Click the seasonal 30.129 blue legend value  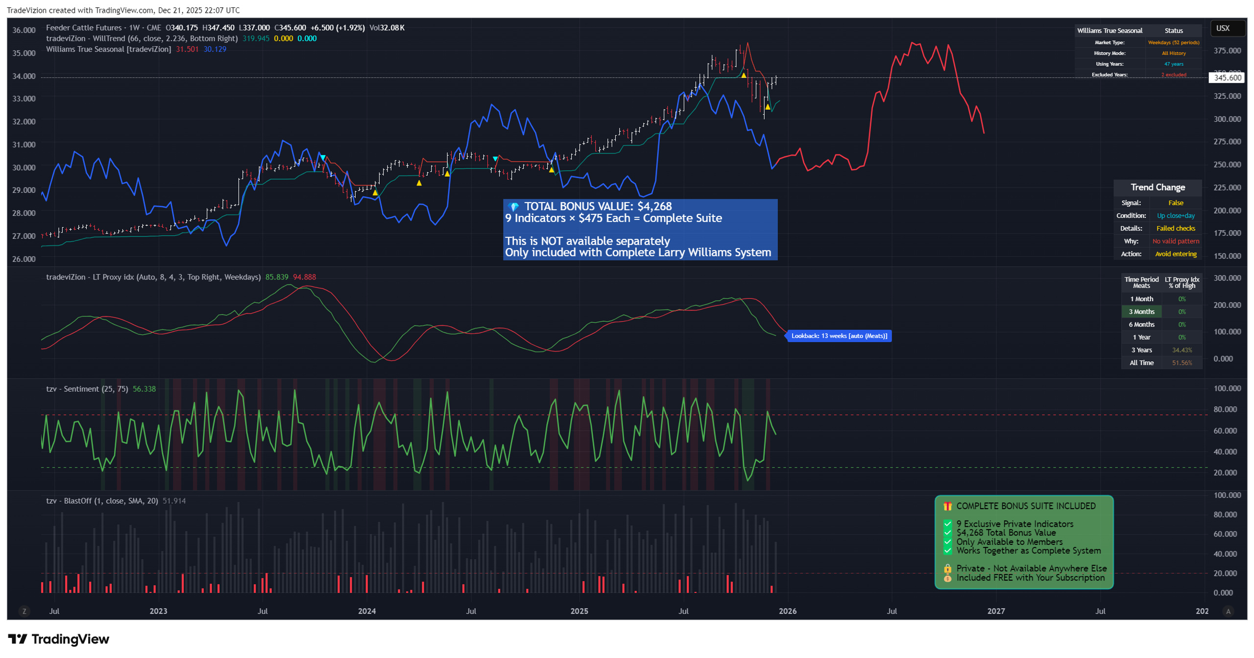pos(215,49)
